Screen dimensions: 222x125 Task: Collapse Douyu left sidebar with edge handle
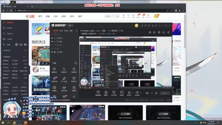29,70
